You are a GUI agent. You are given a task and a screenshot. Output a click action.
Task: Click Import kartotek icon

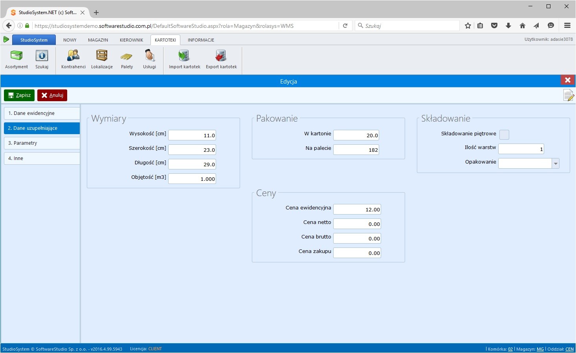coord(184,60)
